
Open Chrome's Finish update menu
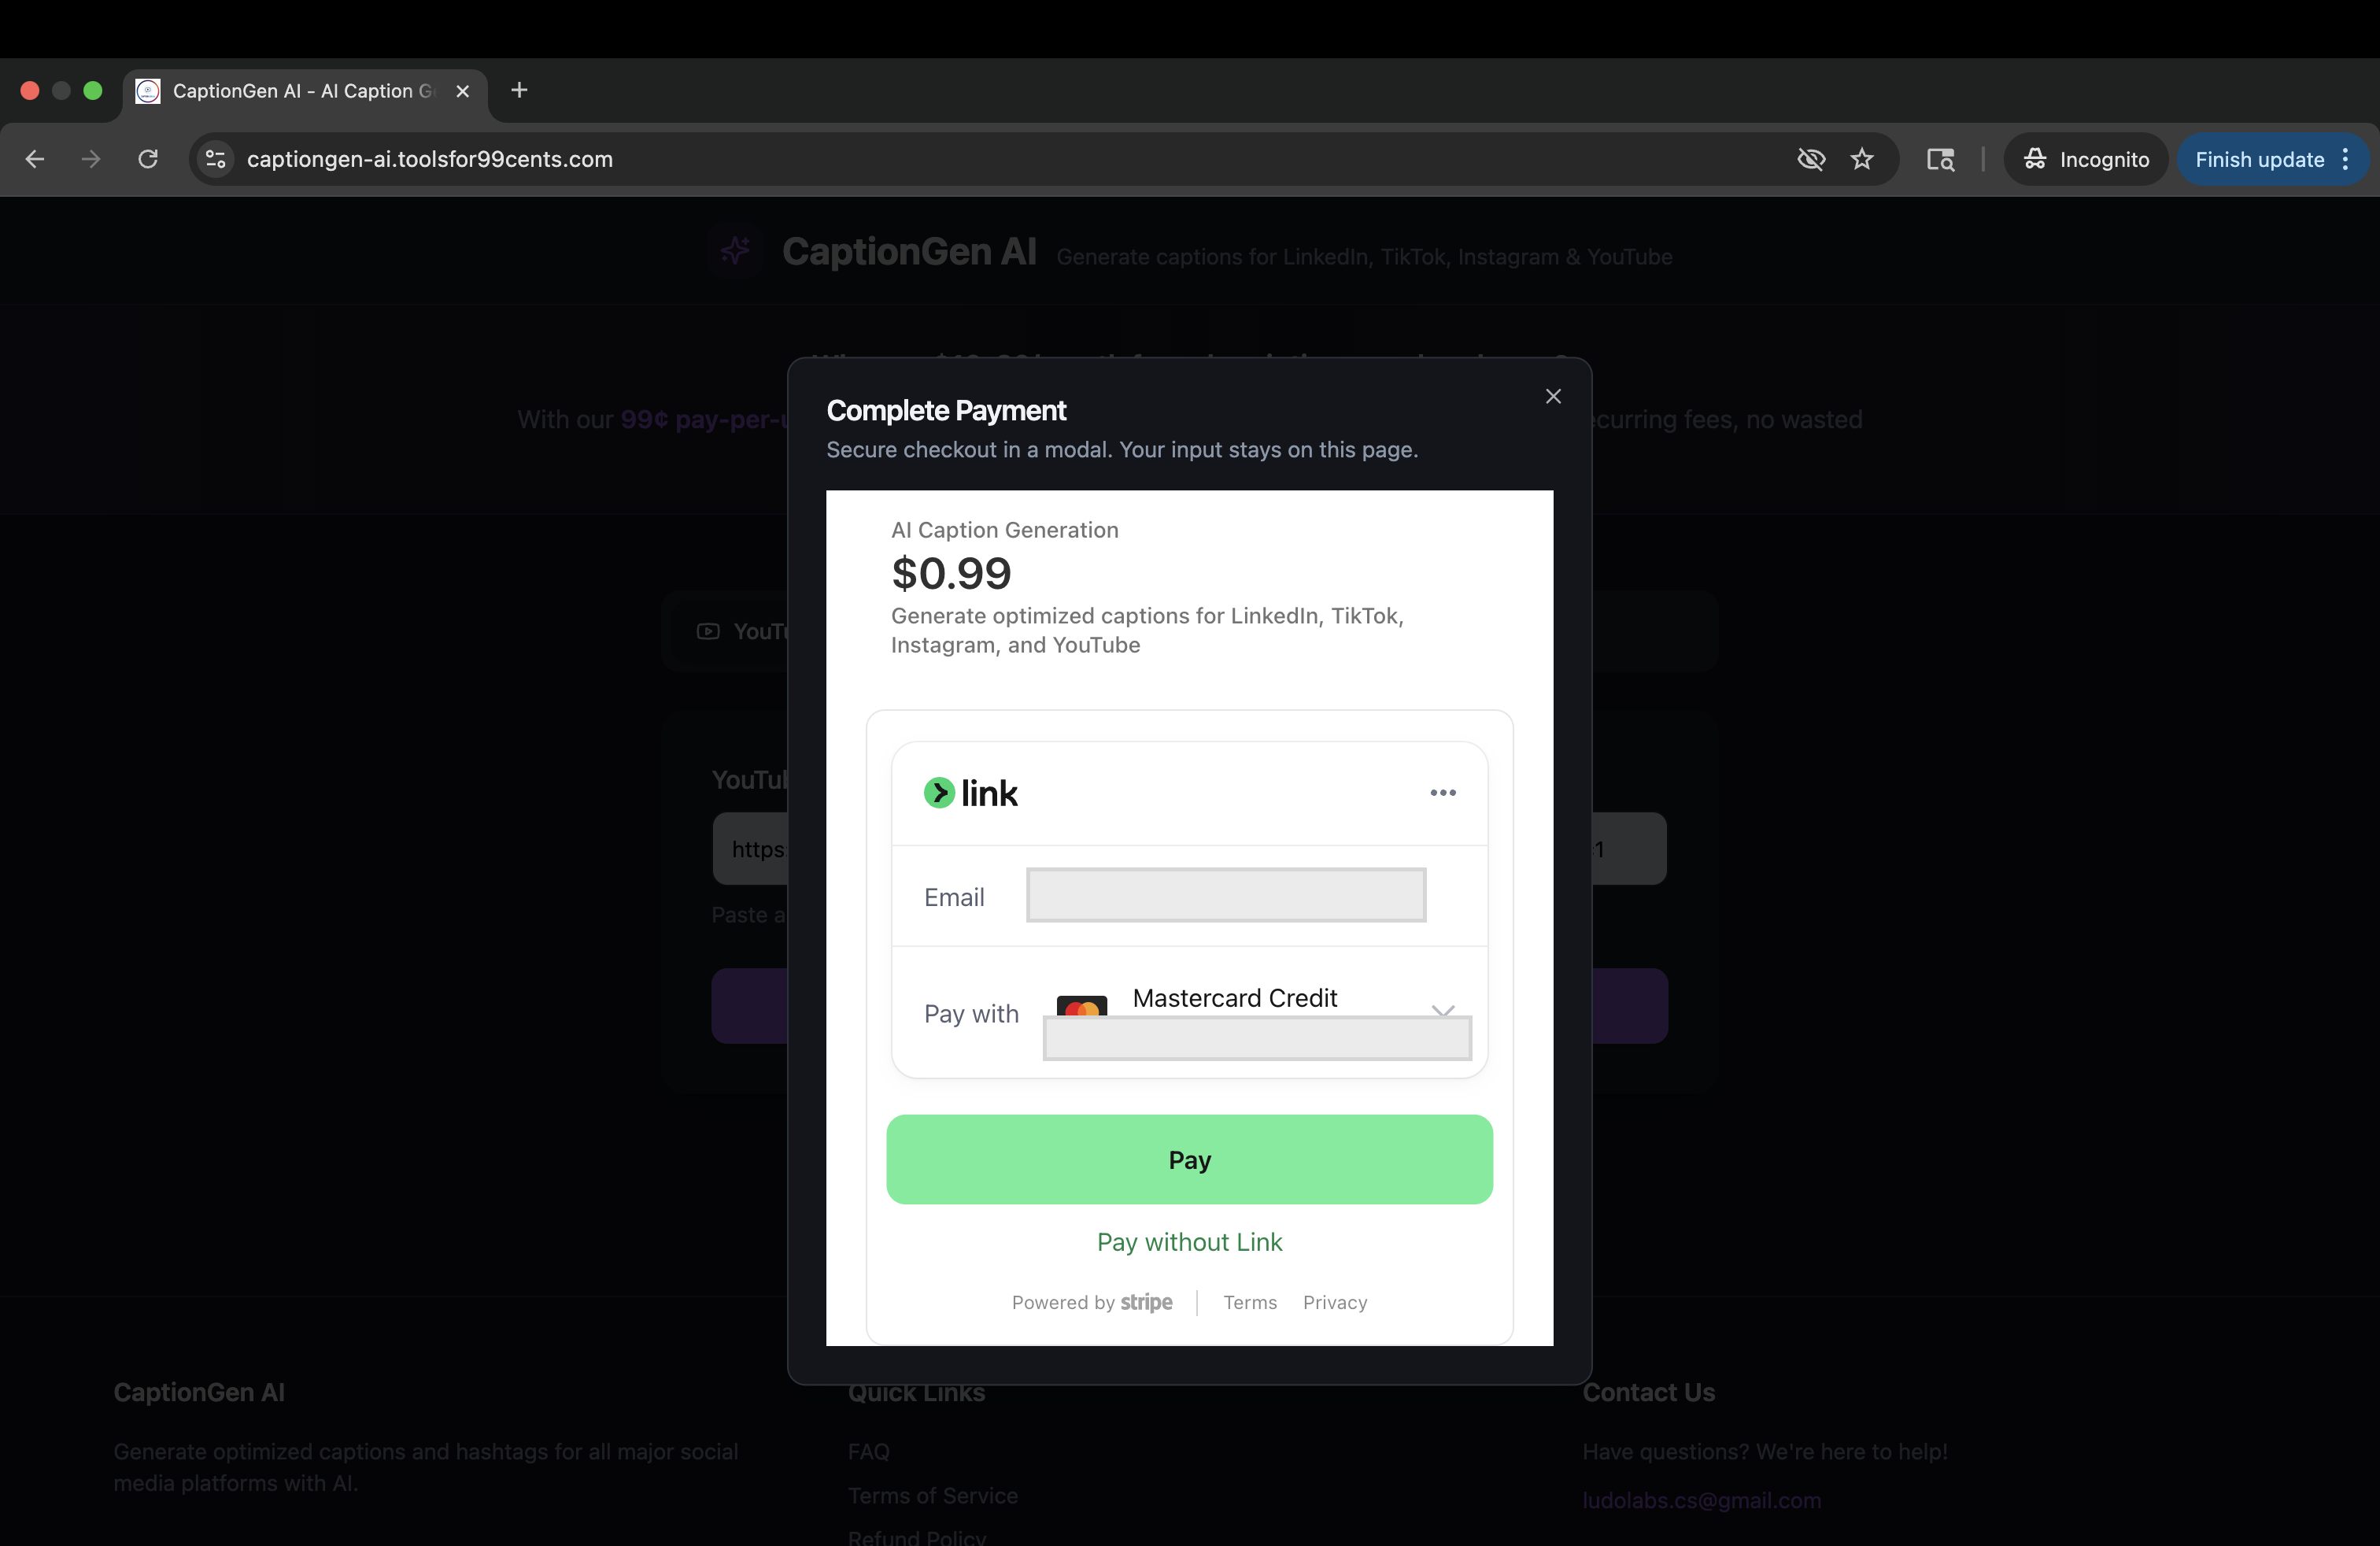click(2271, 159)
